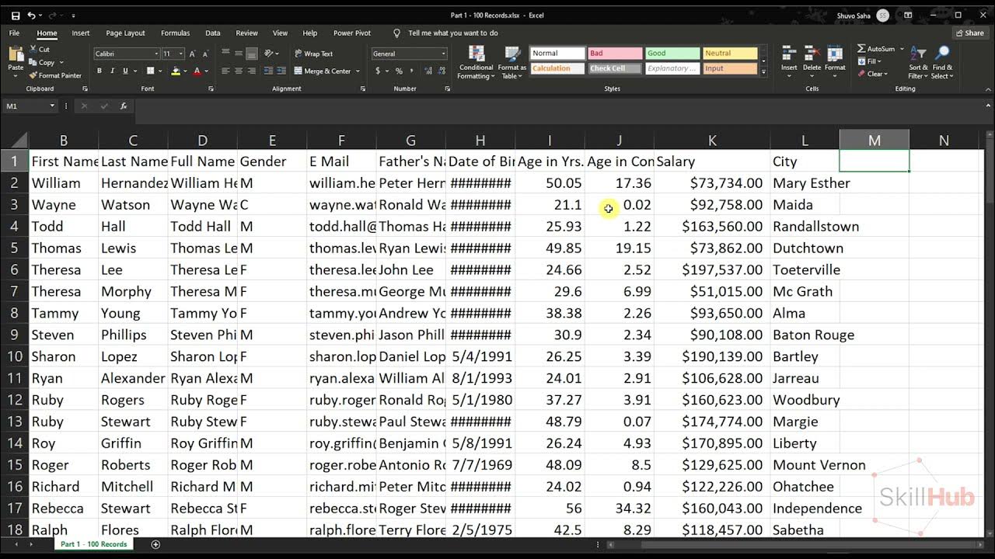The height and width of the screenshot is (559, 995).
Task: Open the Calibri font name dropdown
Action: point(155,54)
